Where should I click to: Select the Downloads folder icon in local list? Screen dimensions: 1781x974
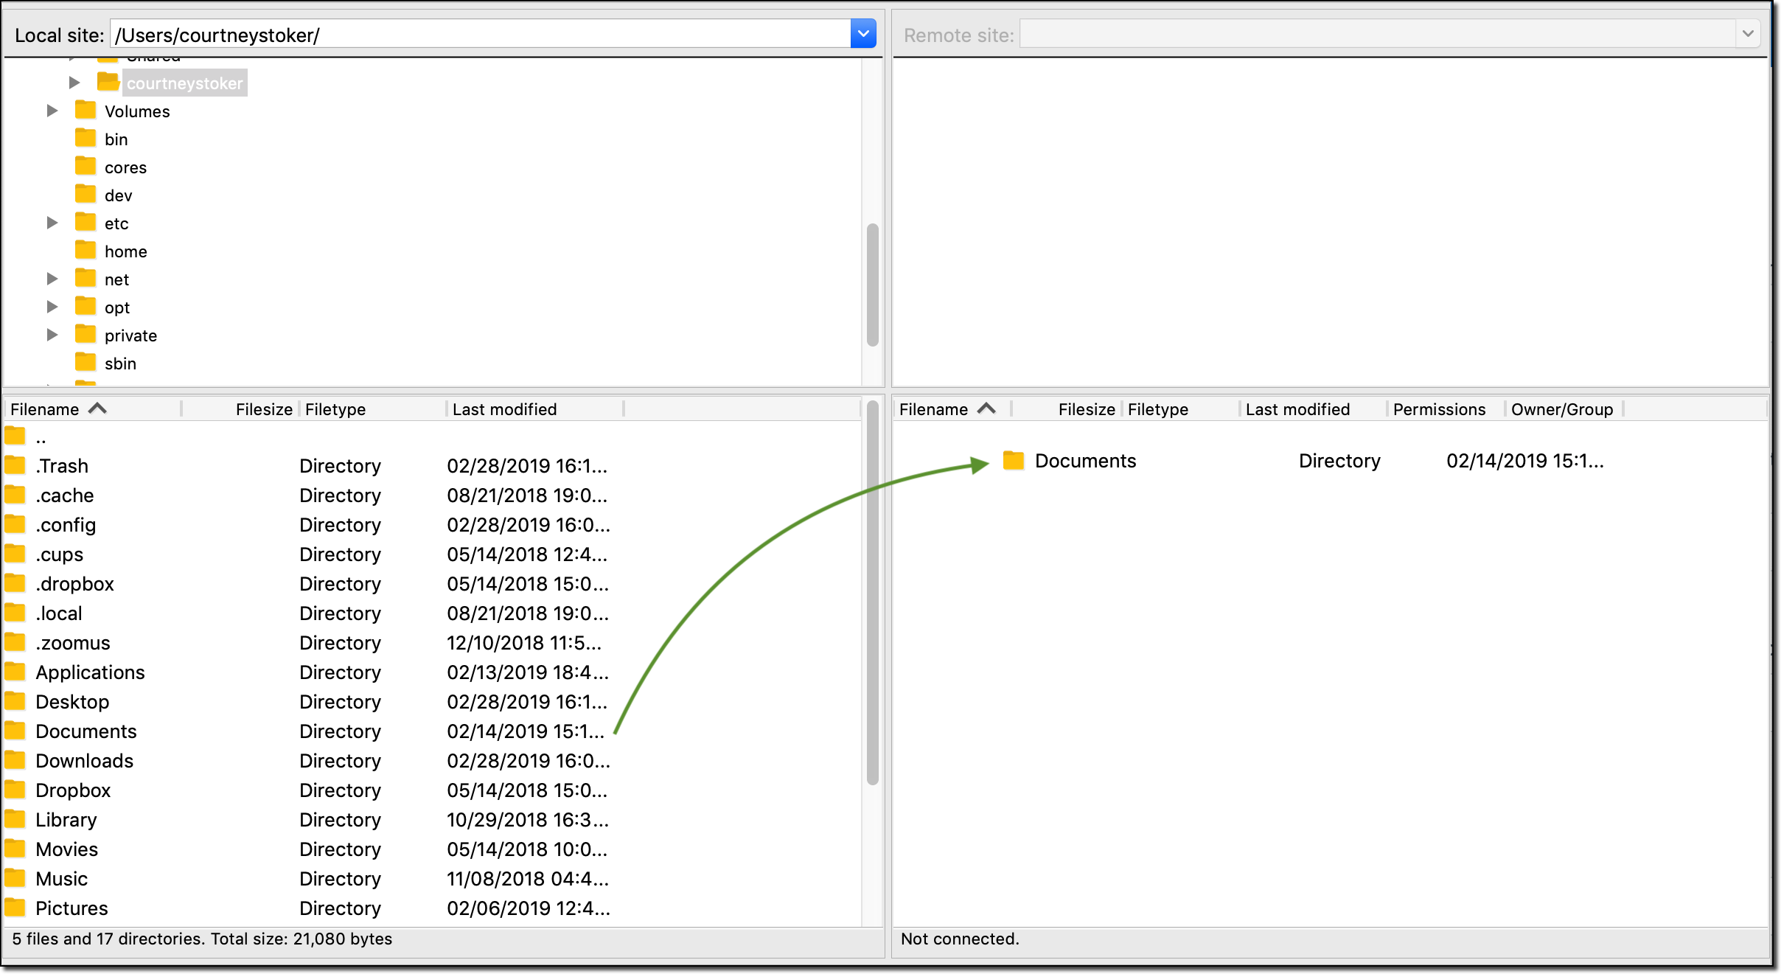tap(15, 760)
